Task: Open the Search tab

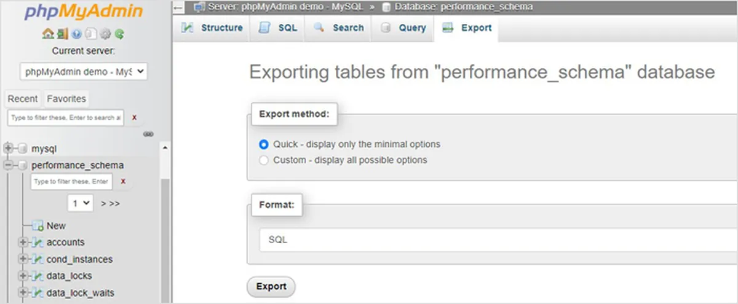Action: 338,28
